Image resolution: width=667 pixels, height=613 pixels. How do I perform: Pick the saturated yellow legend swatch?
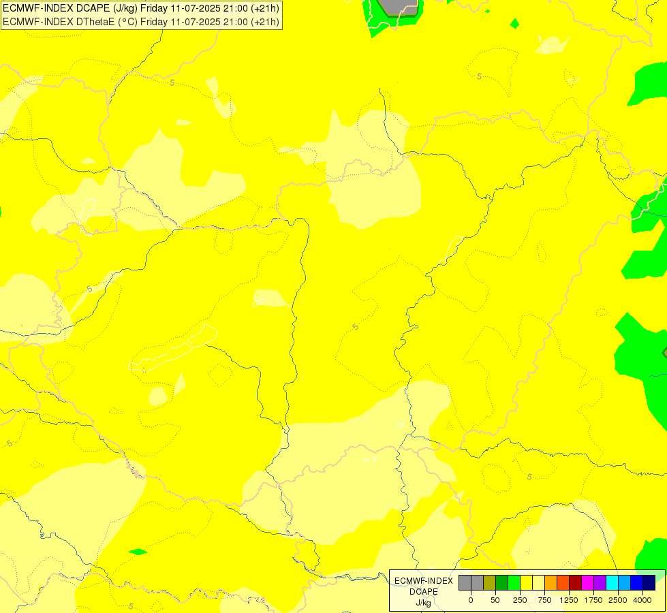tap(526, 582)
